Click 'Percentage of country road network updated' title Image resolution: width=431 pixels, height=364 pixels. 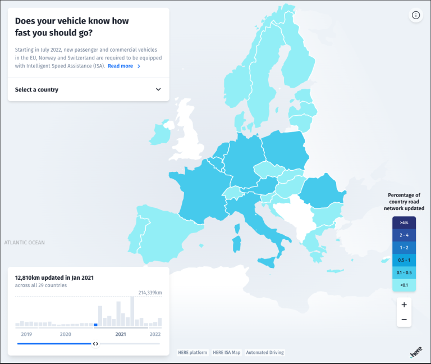404,202
